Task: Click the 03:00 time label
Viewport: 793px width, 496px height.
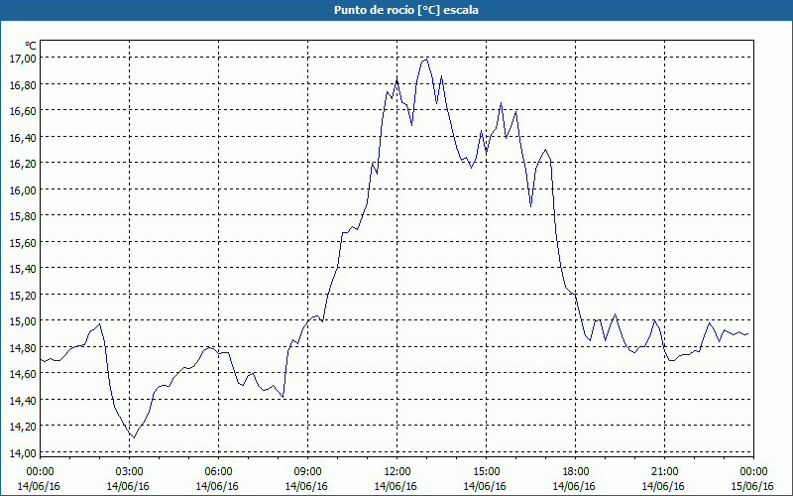Action: (129, 472)
